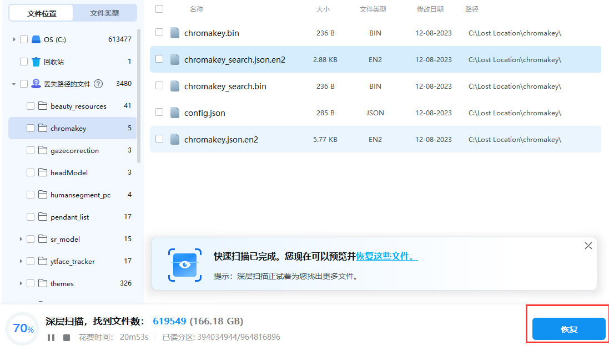Collapse the 丢失路径的文件 node
The image size is (609, 346).
tap(13, 84)
